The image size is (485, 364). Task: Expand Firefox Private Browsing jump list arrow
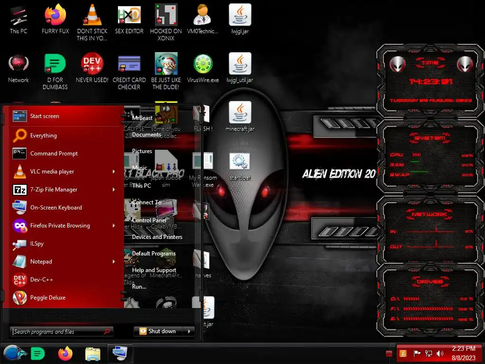click(114, 226)
